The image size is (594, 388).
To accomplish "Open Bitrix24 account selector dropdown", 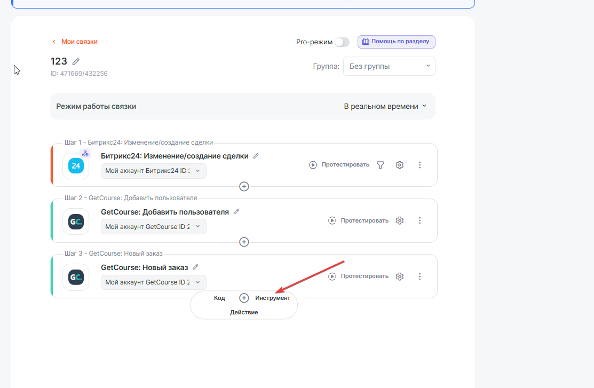I will (154, 171).
